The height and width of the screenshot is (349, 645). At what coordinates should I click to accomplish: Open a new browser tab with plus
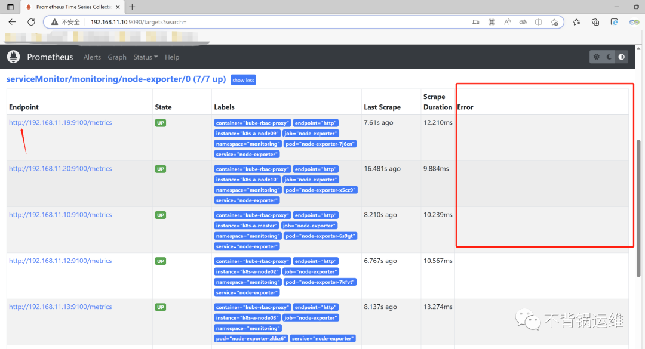click(x=132, y=7)
